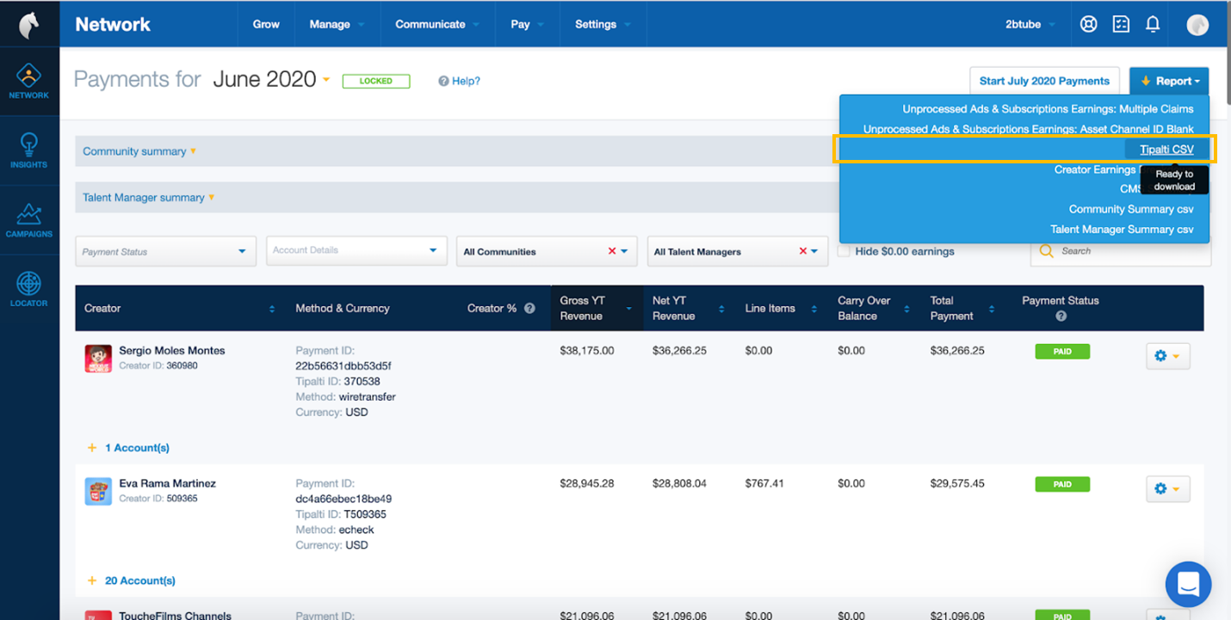
Task: Open the Campaigns section from the sidebar
Action: pos(29,219)
